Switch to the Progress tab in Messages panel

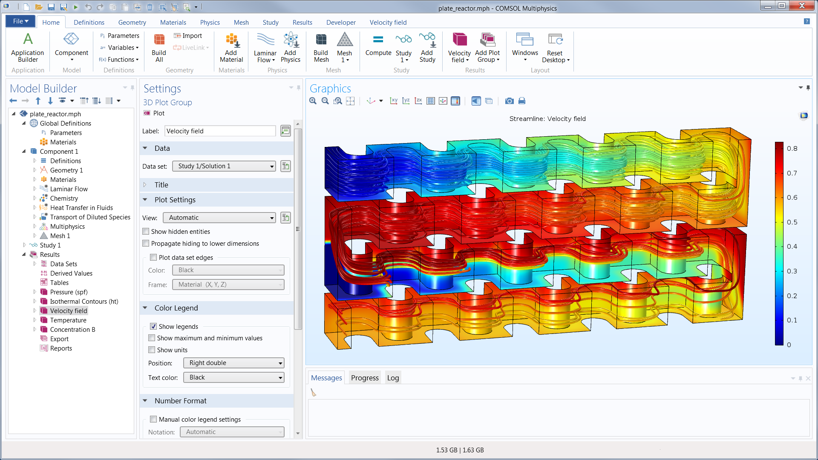(x=364, y=377)
